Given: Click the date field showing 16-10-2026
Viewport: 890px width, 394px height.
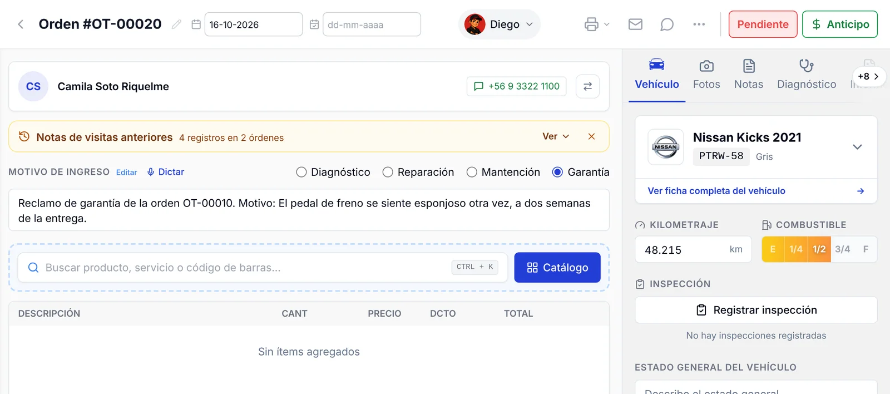Looking at the screenshot, I should [x=254, y=24].
